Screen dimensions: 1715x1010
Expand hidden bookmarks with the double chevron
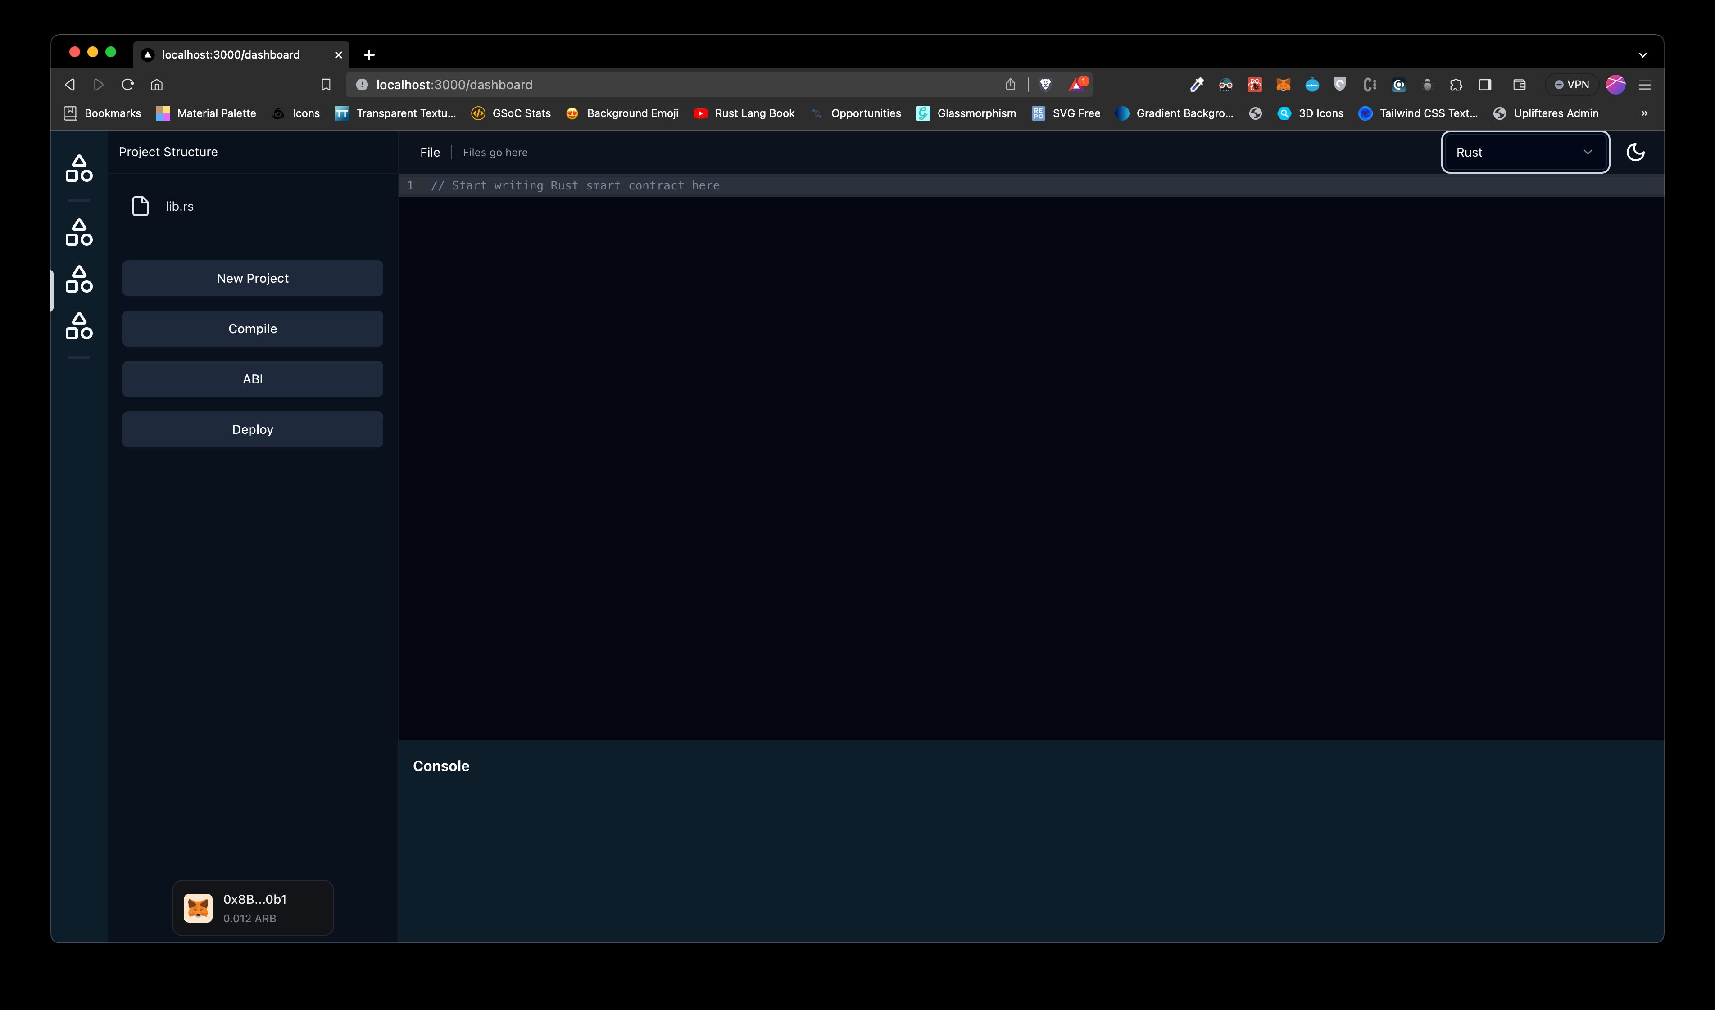click(x=1644, y=113)
